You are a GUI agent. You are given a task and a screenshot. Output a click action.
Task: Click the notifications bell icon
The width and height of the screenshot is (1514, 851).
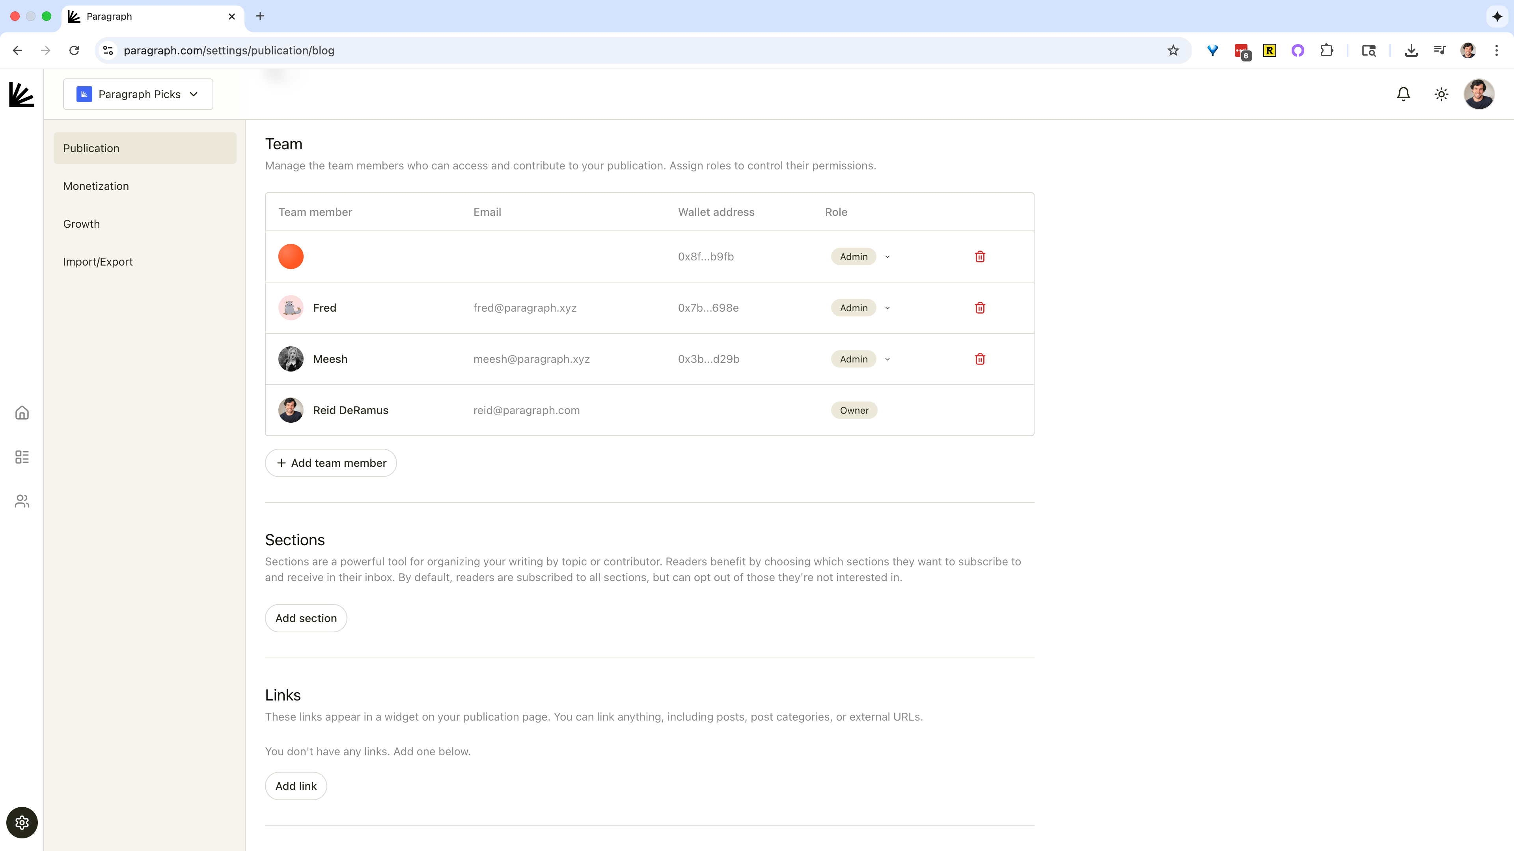click(x=1403, y=94)
